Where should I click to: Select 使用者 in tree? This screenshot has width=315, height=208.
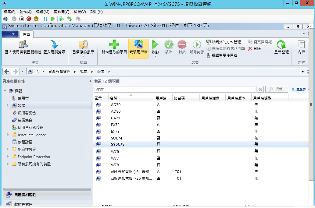click(x=23, y=98)
